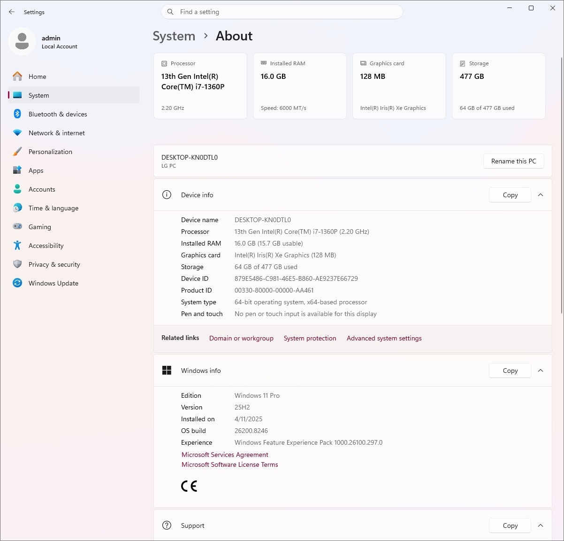Go to Gaming settings
This screenshot has height=541, width=564.
pos(74,227)
